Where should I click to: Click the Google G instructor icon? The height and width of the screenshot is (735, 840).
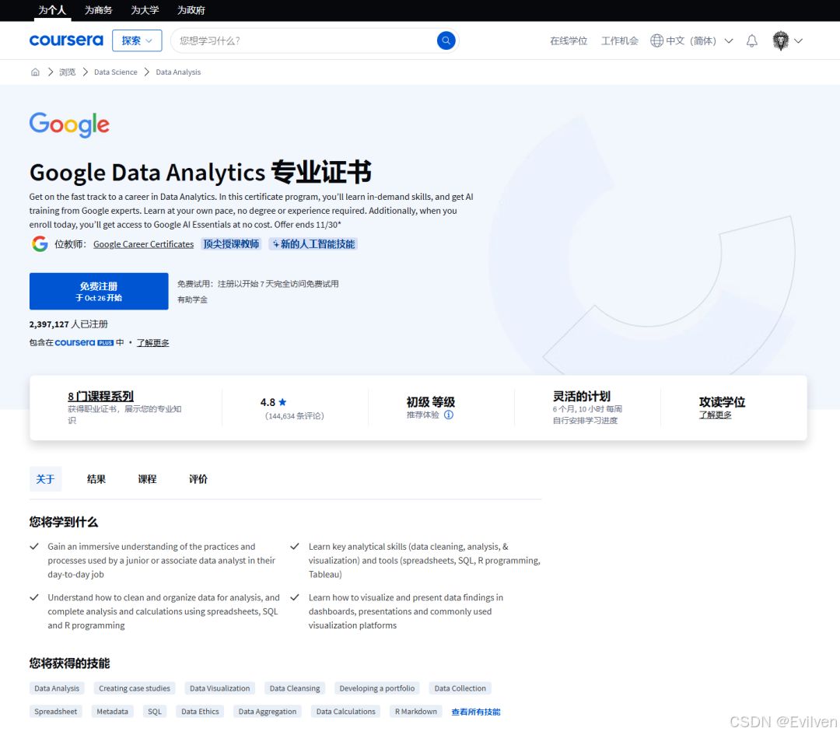pyautogui.click(x=40, y=243)
